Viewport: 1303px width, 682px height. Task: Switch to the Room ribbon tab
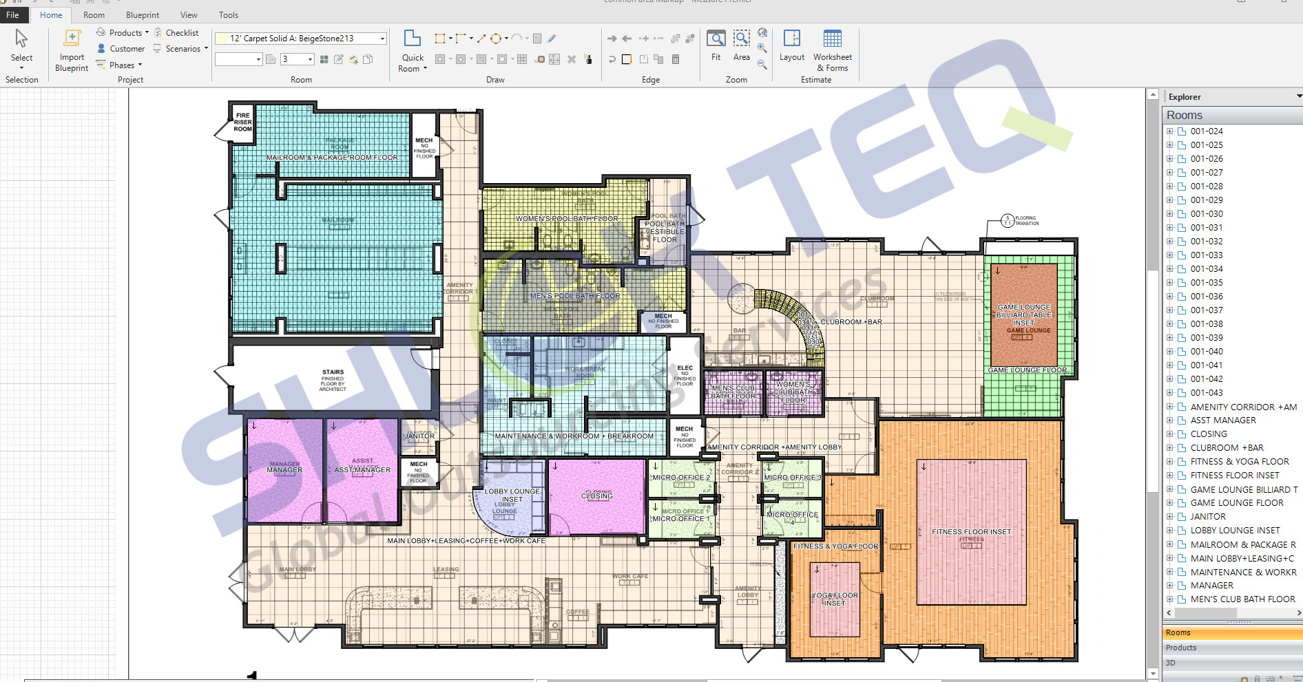pos(94,14)
